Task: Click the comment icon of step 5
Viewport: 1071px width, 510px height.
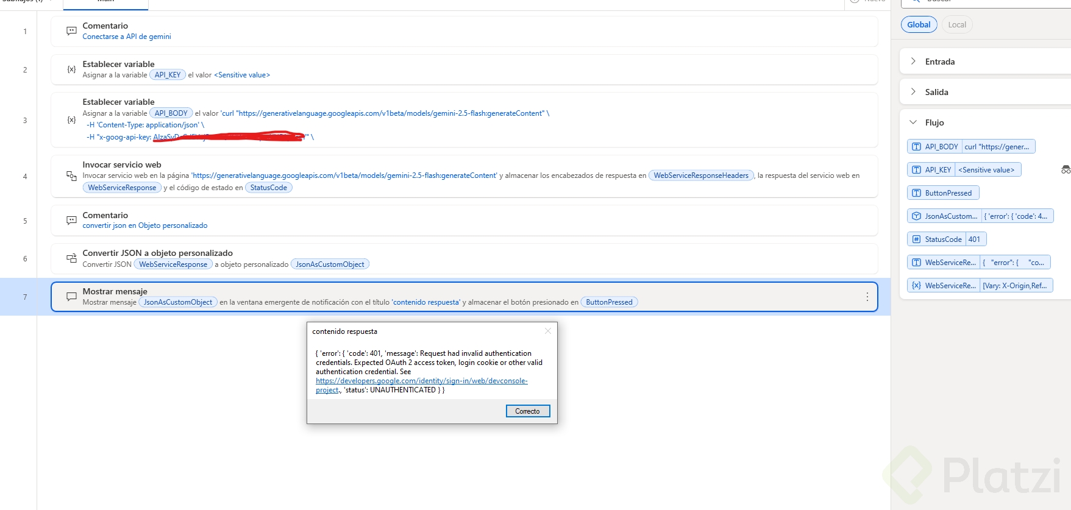Action: click(x=71, y=221)
